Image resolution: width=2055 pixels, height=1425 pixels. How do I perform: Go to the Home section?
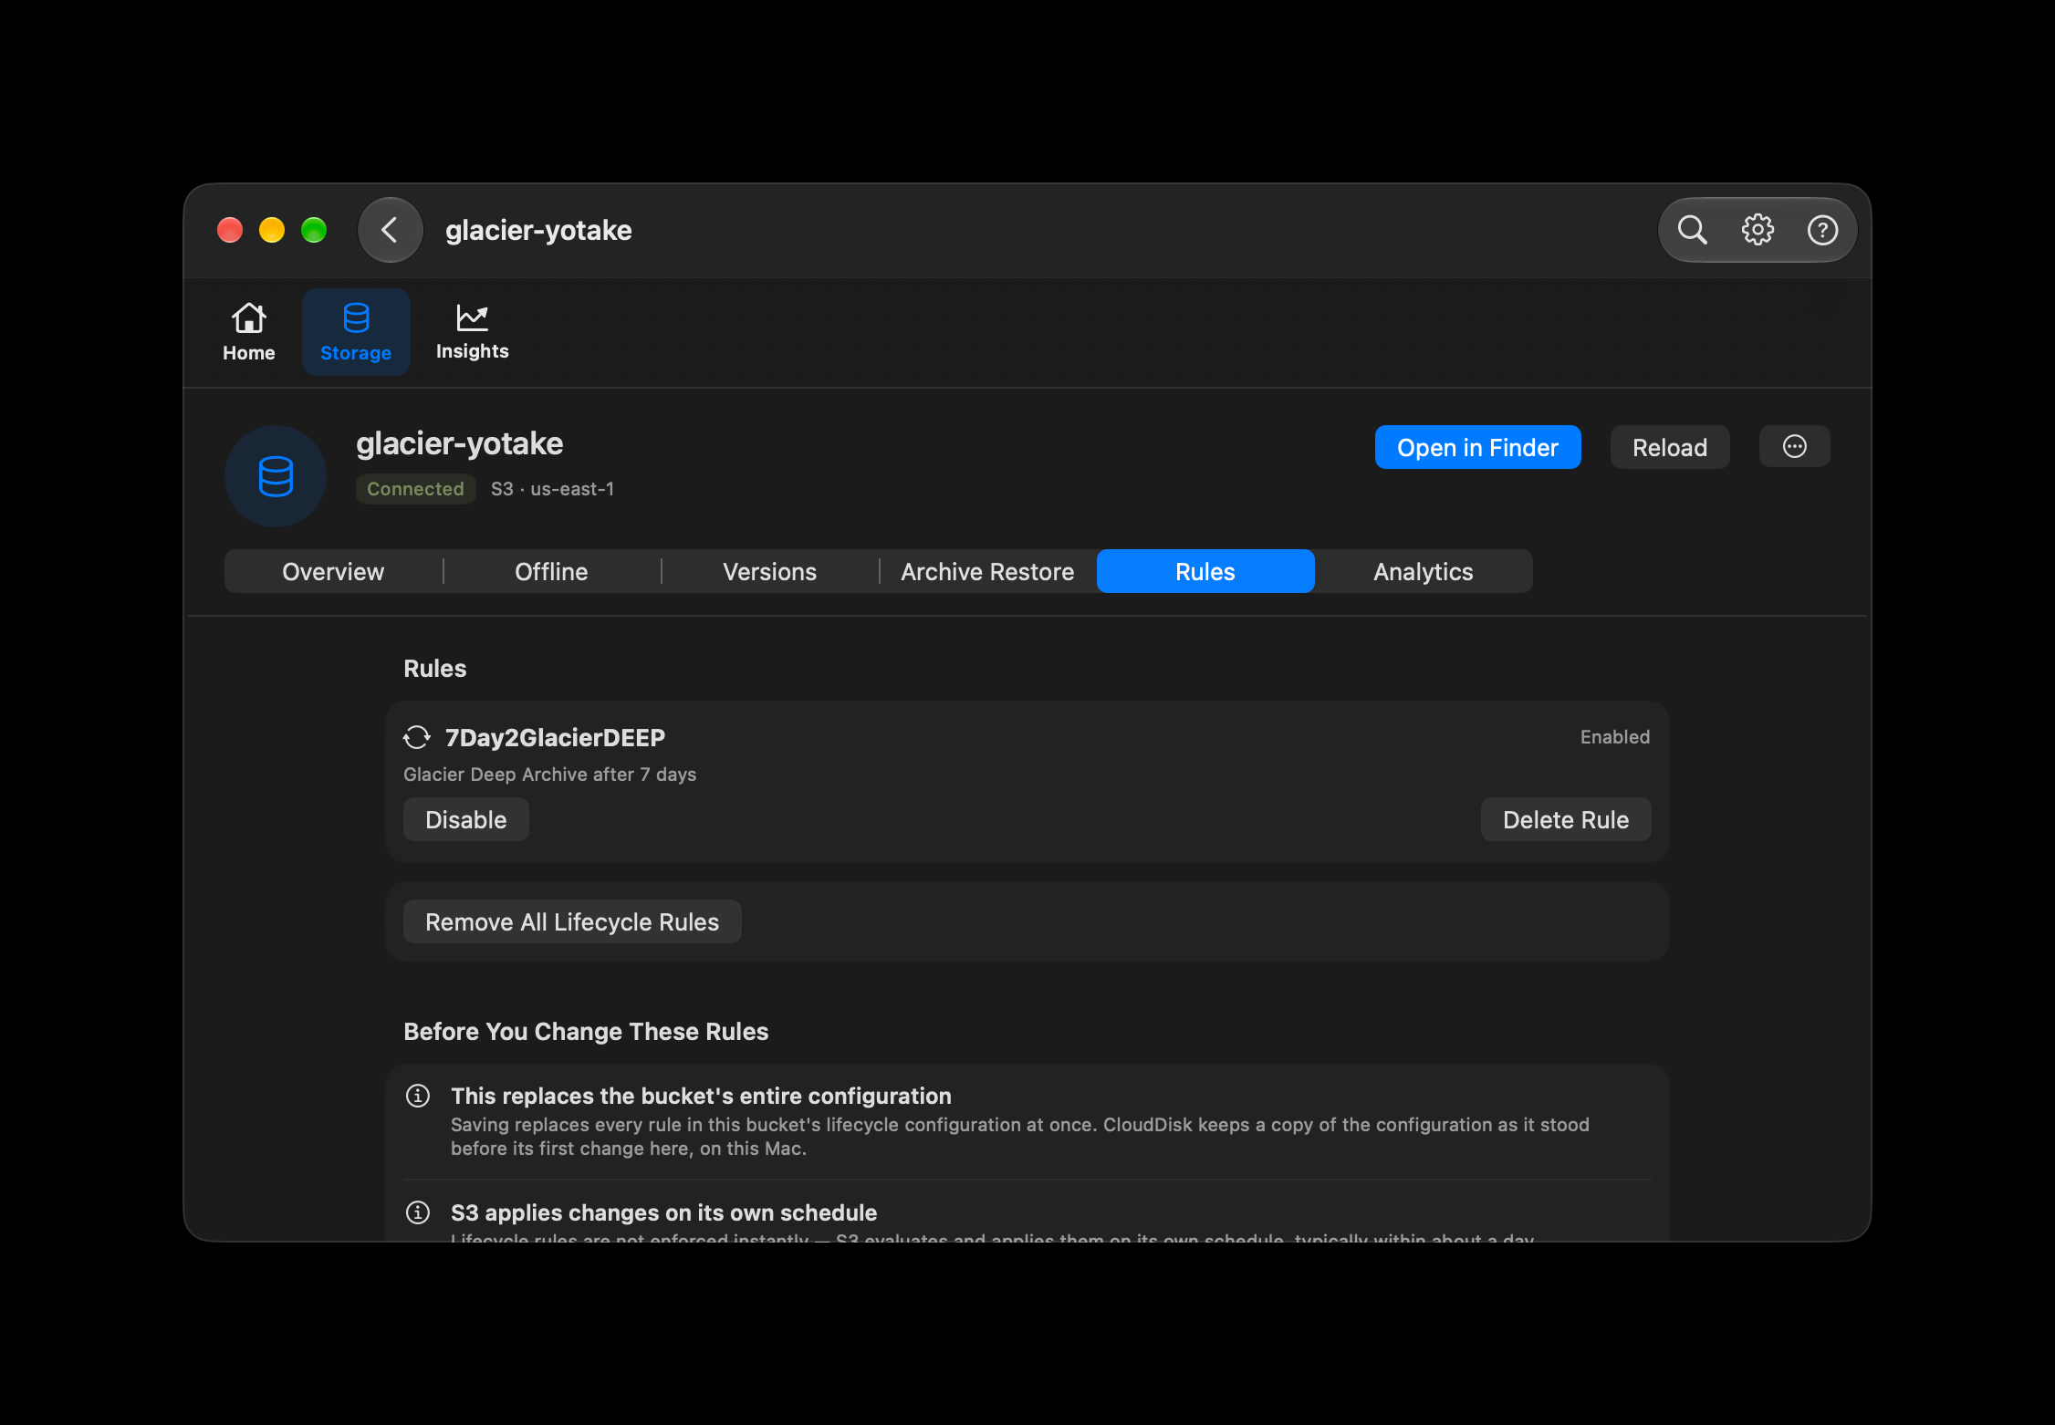(x=248, y=332)
